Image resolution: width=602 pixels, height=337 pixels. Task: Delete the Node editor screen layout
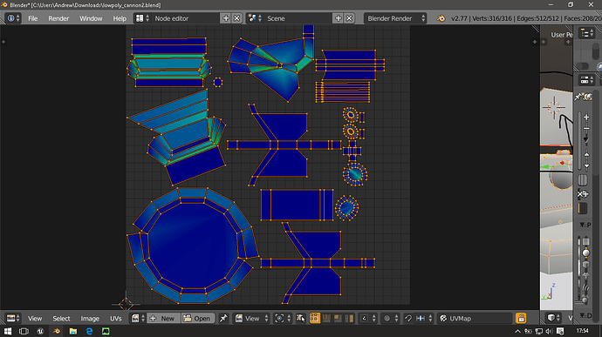(x=237, y=18)
